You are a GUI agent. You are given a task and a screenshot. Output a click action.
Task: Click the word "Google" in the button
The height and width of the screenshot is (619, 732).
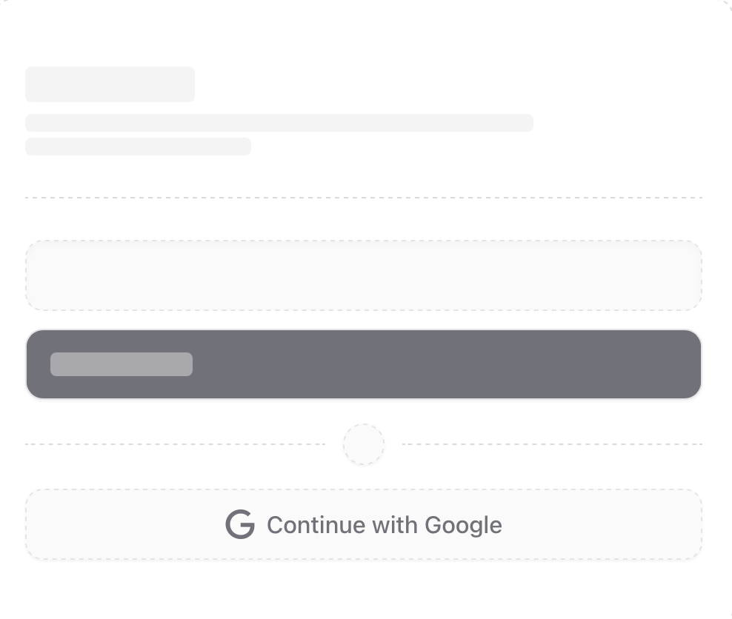[x=463, y=525]
